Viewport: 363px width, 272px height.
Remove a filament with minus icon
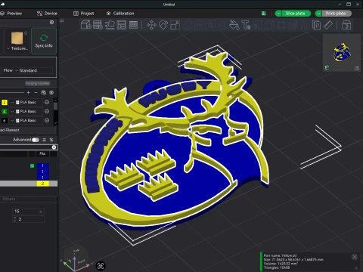(36, 93)
